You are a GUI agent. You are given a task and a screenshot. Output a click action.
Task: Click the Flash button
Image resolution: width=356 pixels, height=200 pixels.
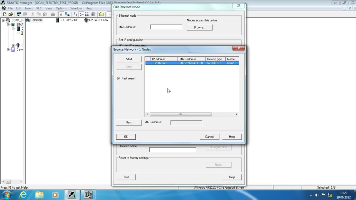pyautogui.click(x=129, y=122)
